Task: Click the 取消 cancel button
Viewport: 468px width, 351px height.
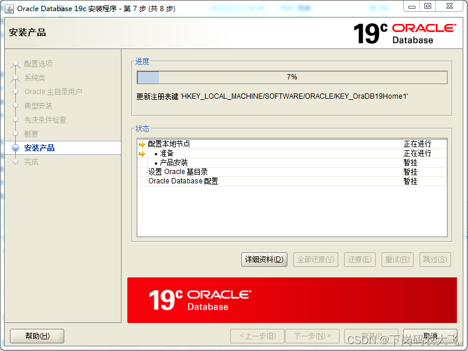Action: click(x=430, y=336)
